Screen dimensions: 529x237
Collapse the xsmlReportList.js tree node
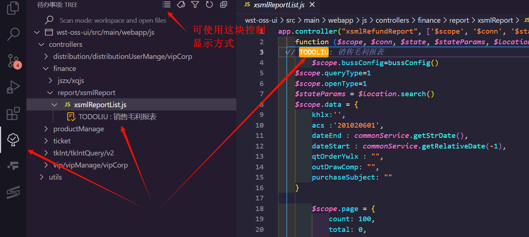click(x=55, y=105)
